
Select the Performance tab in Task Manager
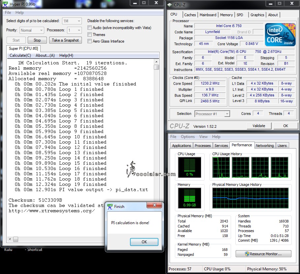click(x=242, y=145)
